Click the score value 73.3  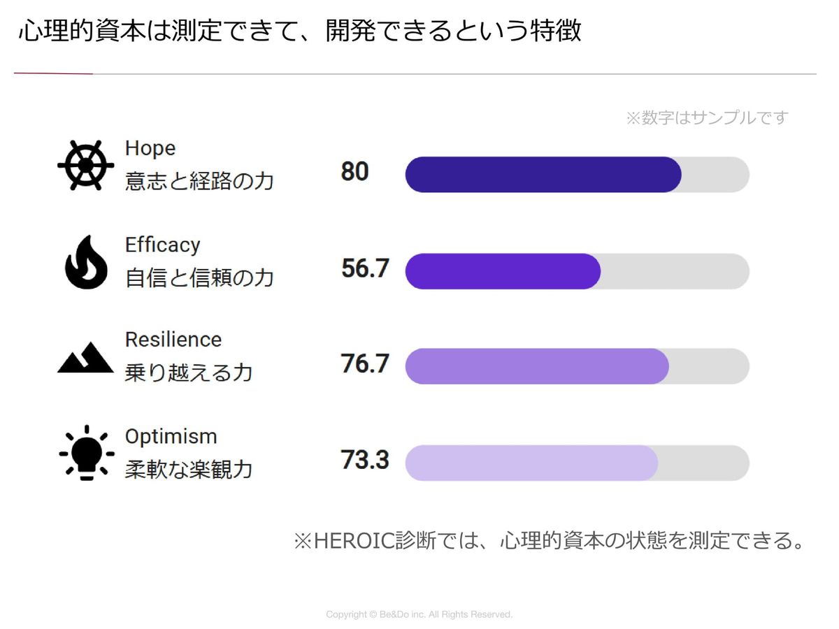point(365,460)
